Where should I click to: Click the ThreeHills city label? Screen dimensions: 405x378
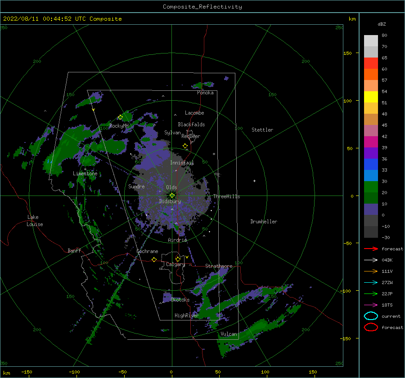click(x=226, y=196)
